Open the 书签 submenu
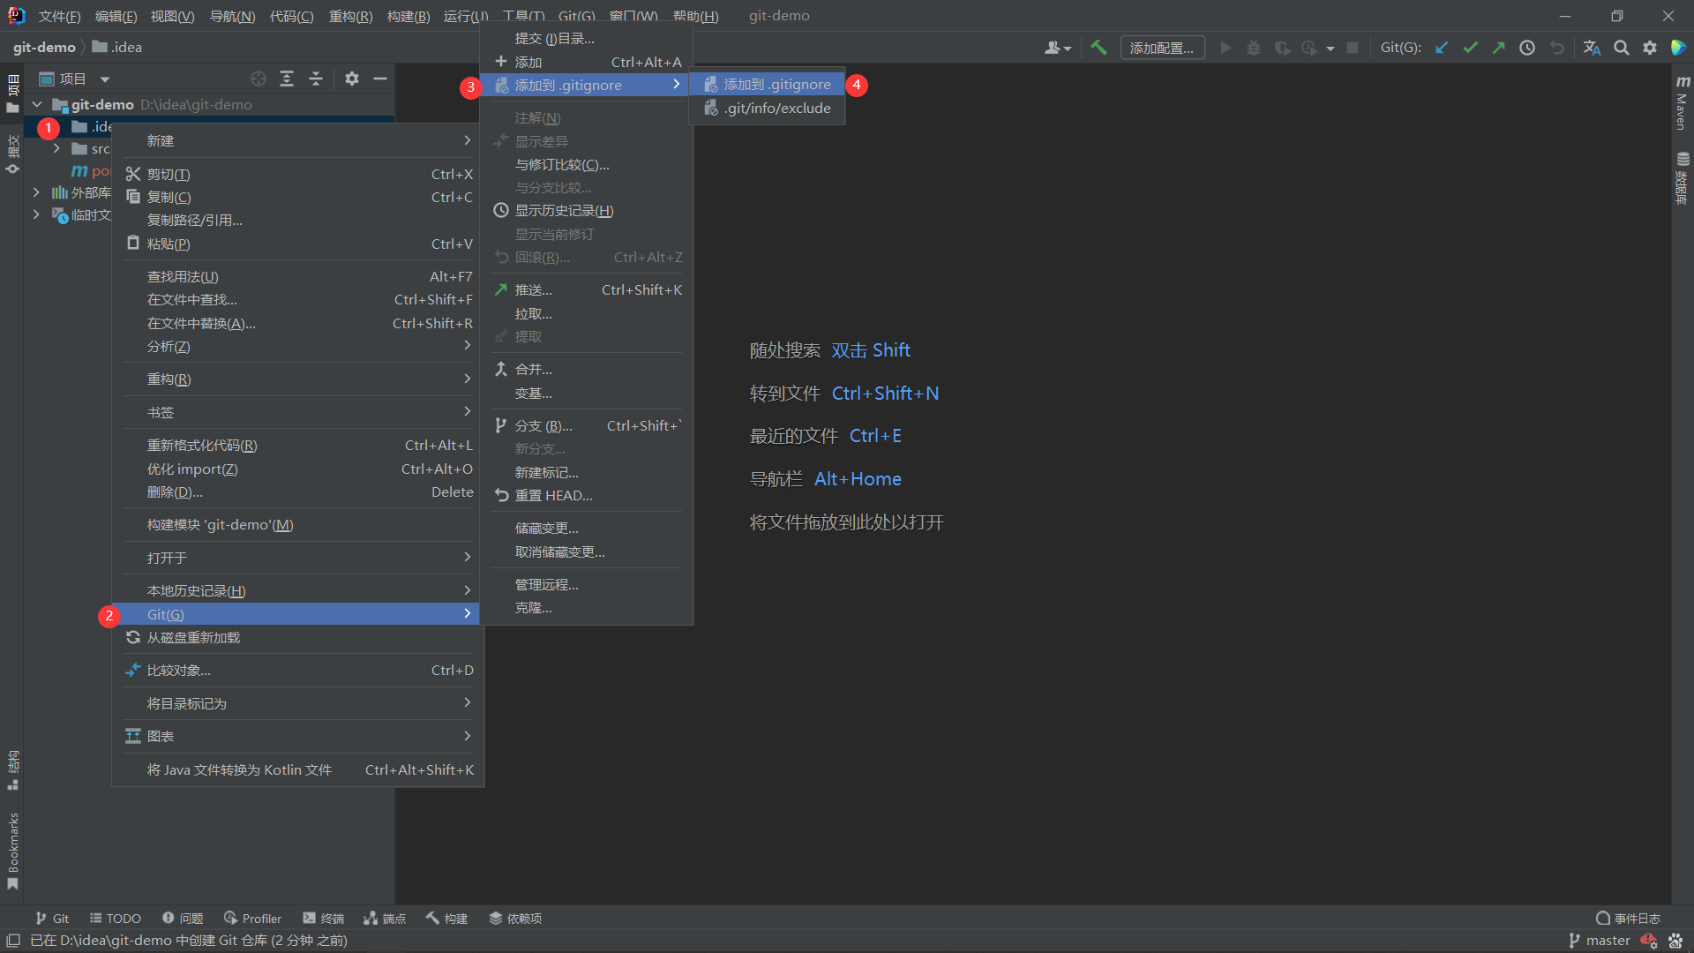The height and width of the screenshot is (953, 1694). 298,412
